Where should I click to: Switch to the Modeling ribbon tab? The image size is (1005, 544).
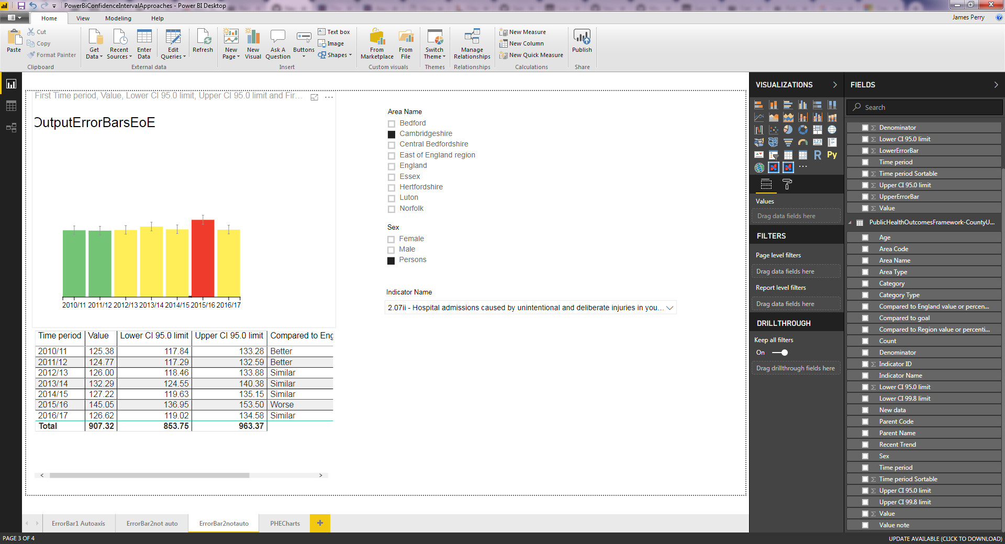118,18
